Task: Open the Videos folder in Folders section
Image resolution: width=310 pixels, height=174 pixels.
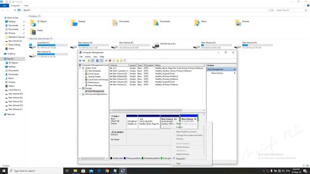Action: click(33, 32)
